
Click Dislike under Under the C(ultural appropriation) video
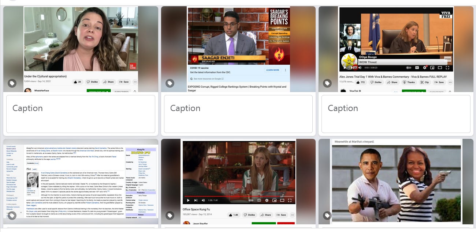92,82
